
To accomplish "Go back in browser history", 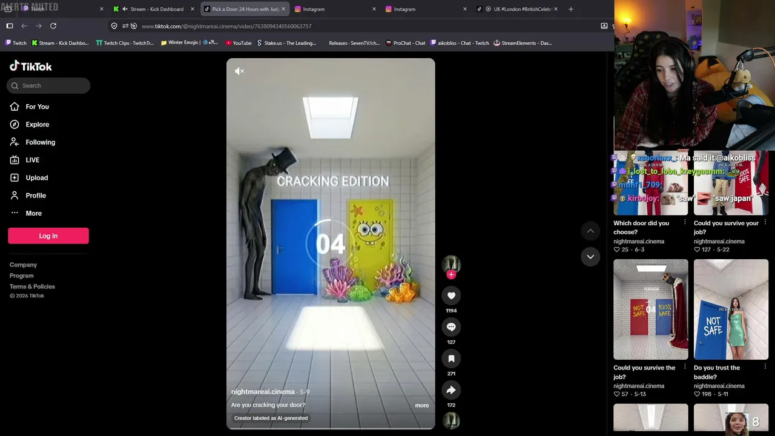I will 24,26.
